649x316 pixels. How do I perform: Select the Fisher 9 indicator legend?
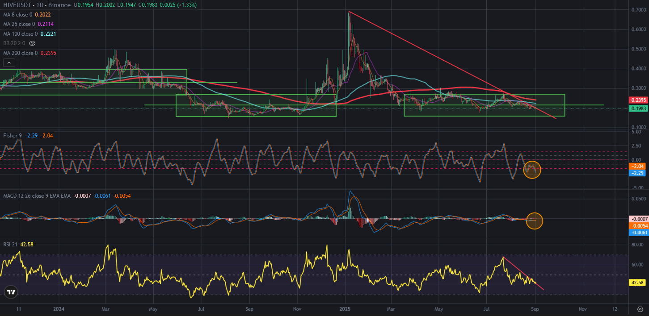(12, 135)
